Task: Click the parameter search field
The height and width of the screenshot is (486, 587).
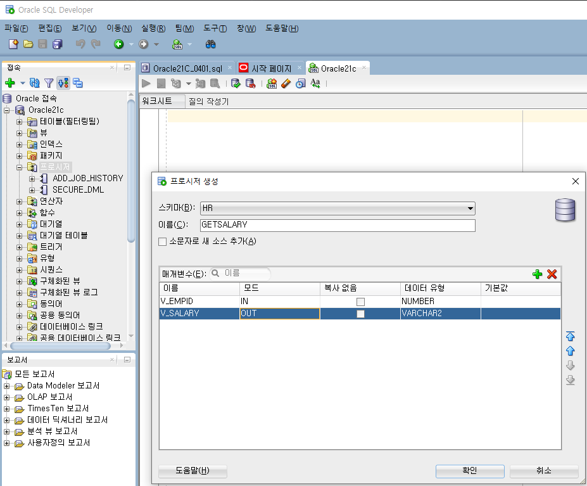Action: click(240, 273)
